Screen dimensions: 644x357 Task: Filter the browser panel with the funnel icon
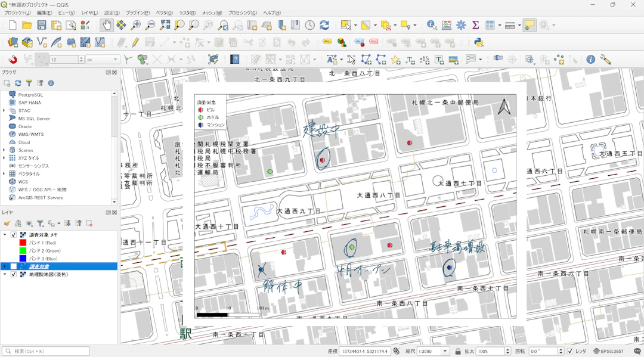coord(29,83)
